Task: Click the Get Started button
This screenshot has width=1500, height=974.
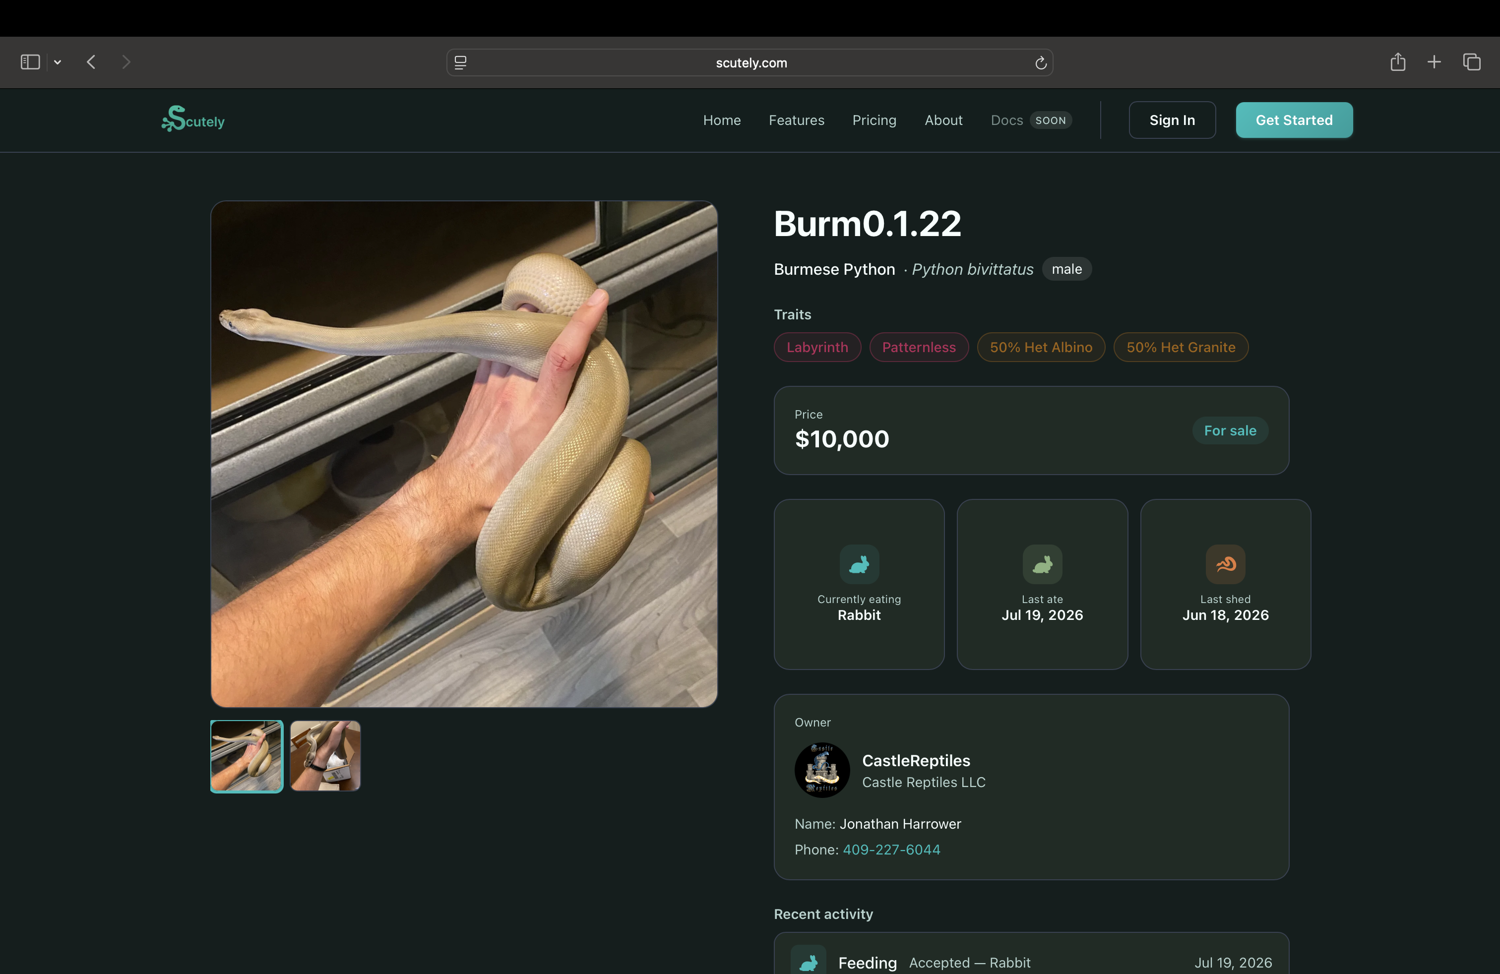Action: click(x=1294, y=120)
